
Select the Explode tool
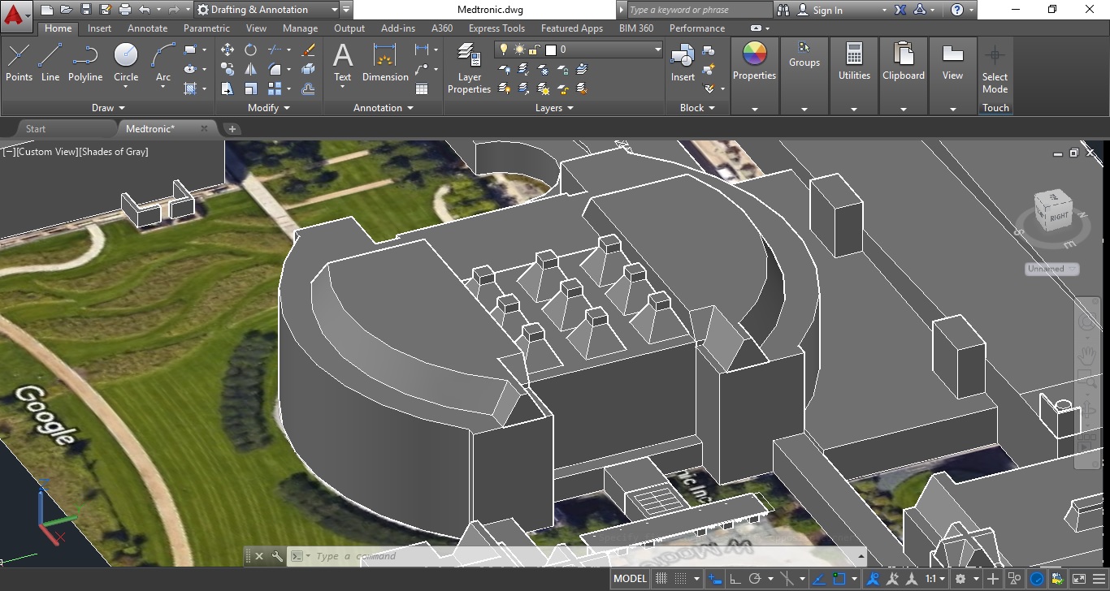click(308, 69)
